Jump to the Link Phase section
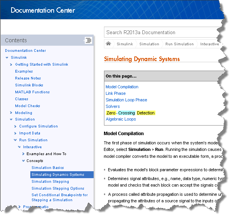 point(115,93)
